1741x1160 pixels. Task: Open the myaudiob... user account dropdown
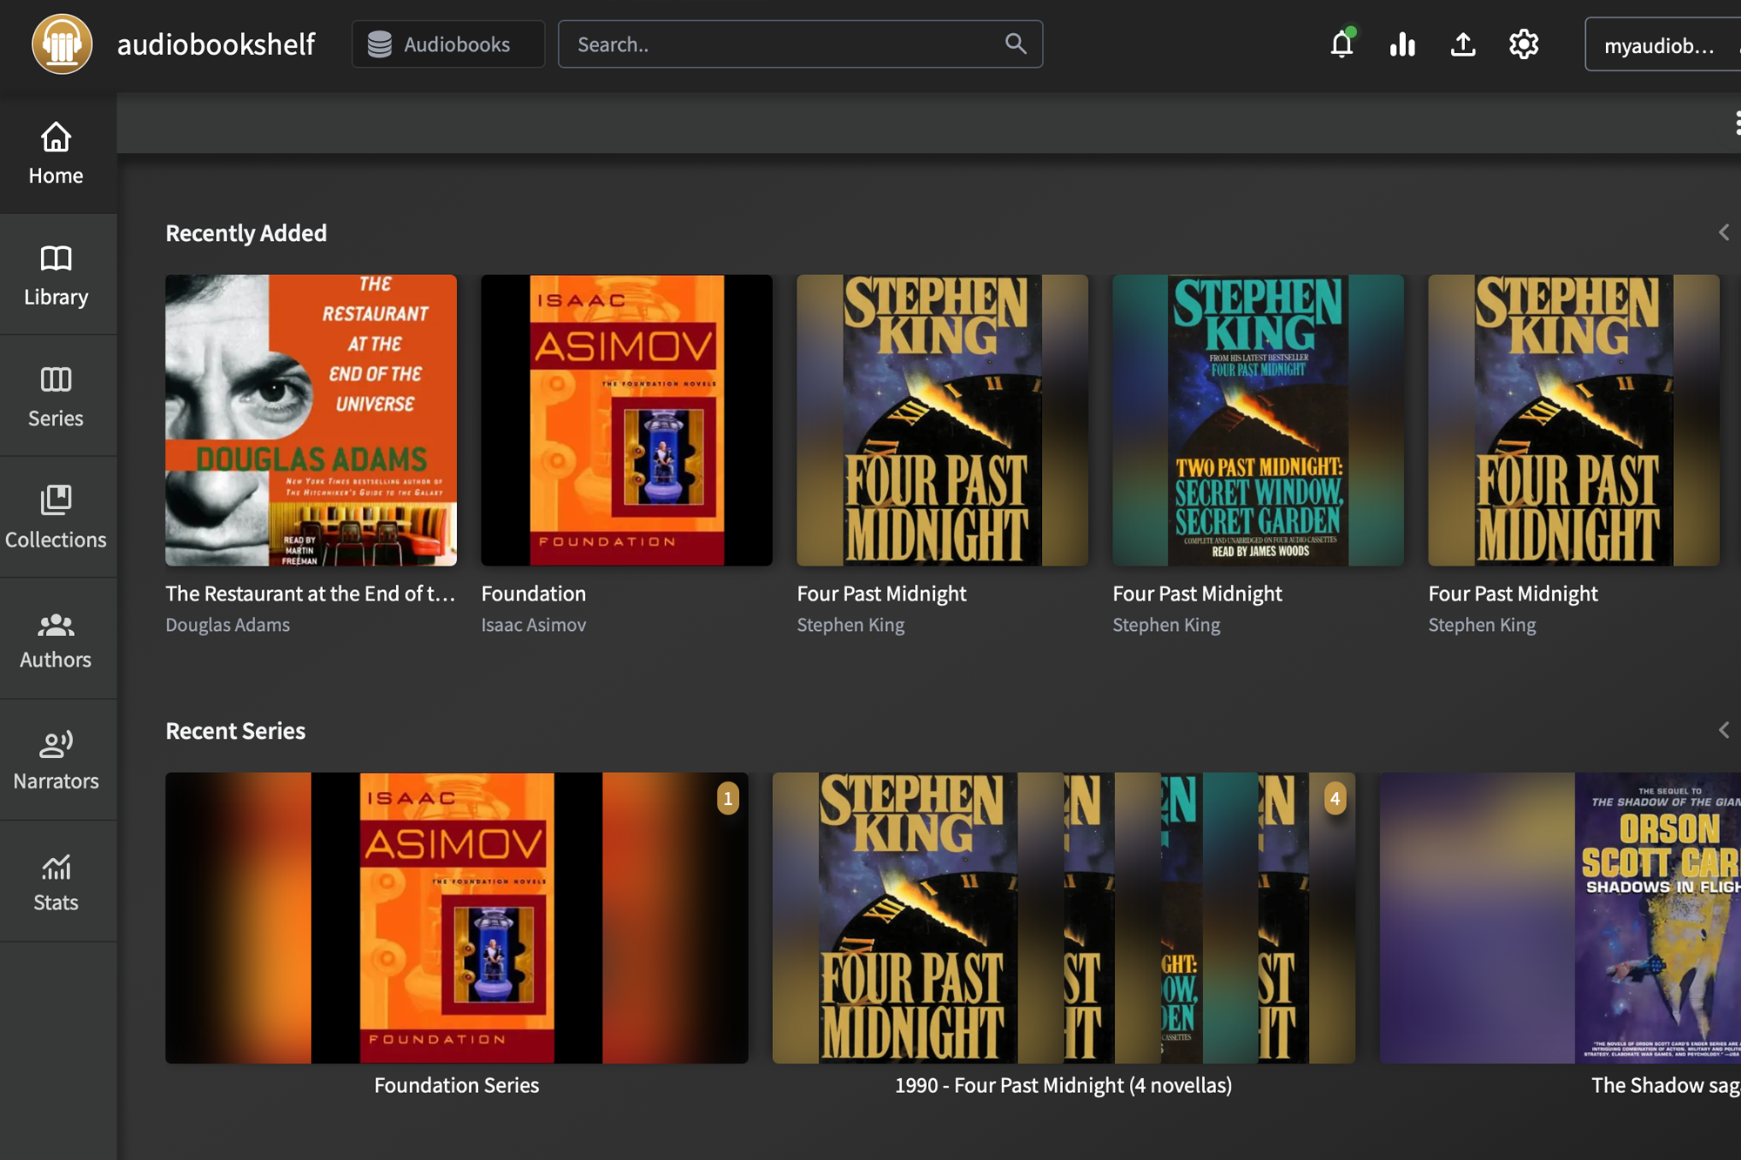1661,45
